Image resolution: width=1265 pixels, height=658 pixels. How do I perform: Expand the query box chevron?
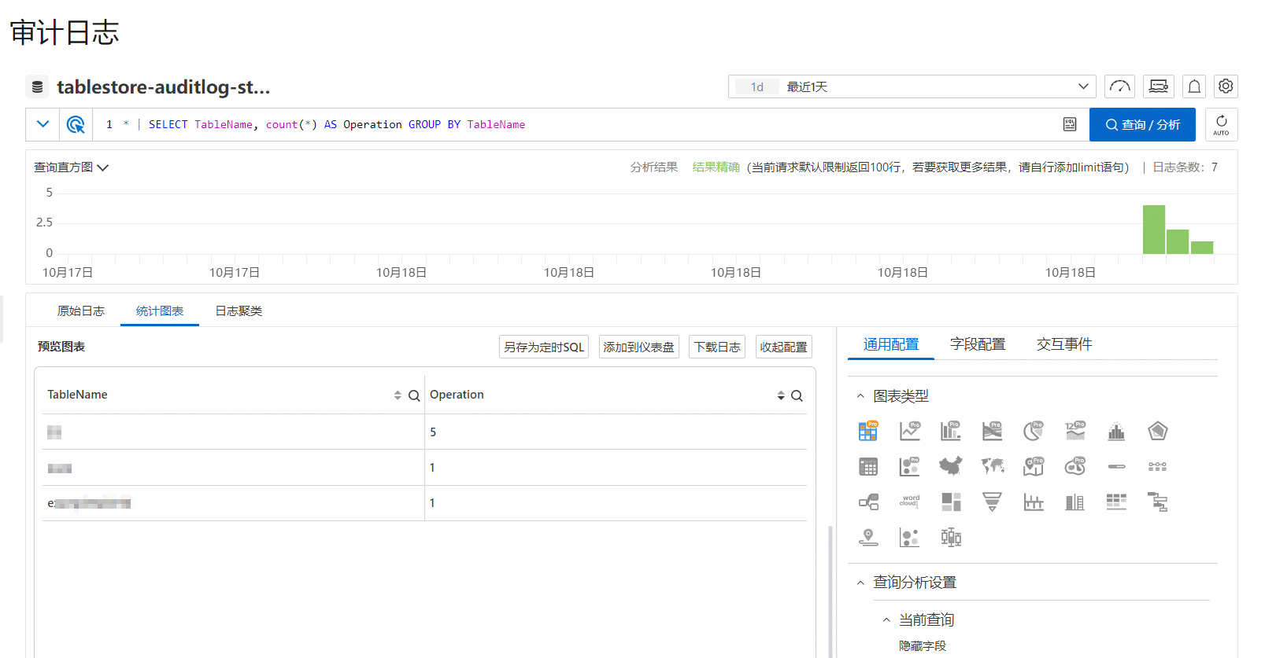coord(43,124)
